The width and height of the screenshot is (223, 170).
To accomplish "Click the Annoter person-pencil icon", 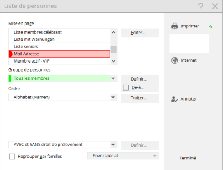I will coord(175,99).
